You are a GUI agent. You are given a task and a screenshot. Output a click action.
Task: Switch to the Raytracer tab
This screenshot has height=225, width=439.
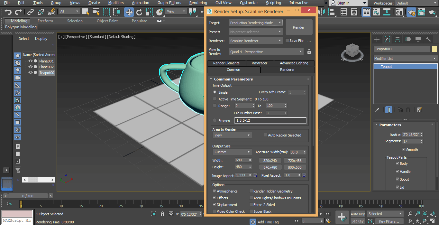click(259, 63)
